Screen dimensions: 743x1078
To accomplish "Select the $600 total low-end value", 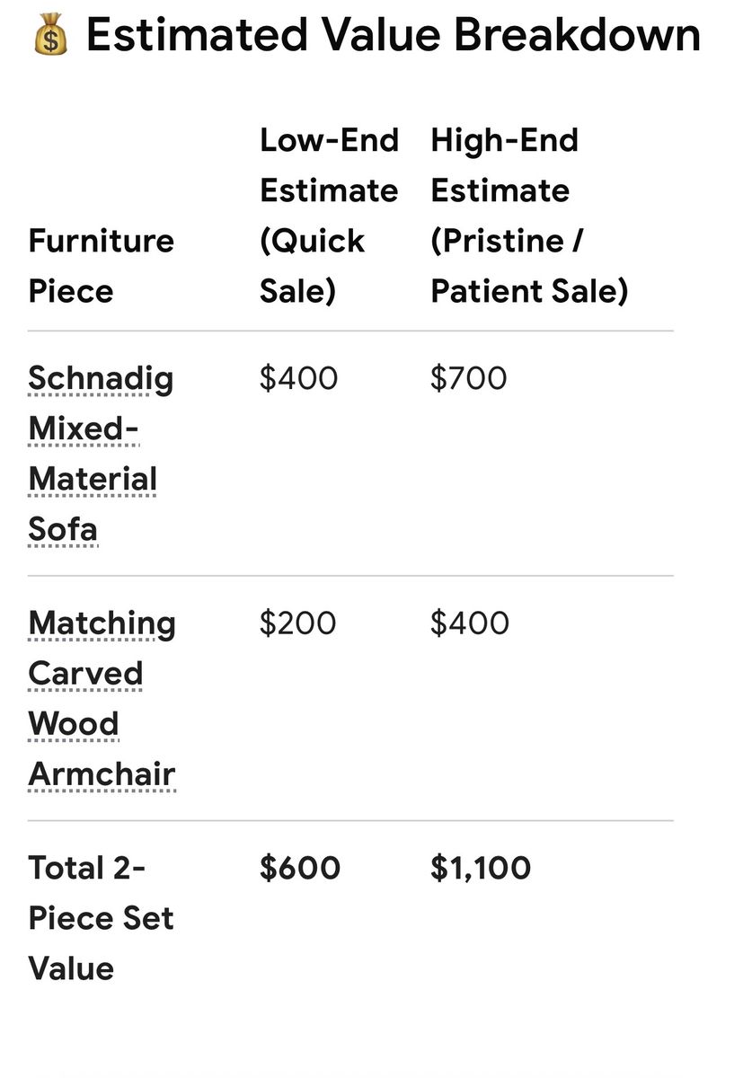I will [x=300, y=867].
